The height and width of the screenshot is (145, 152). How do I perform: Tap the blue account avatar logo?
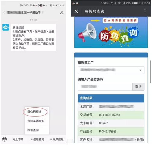coord(6,27)
